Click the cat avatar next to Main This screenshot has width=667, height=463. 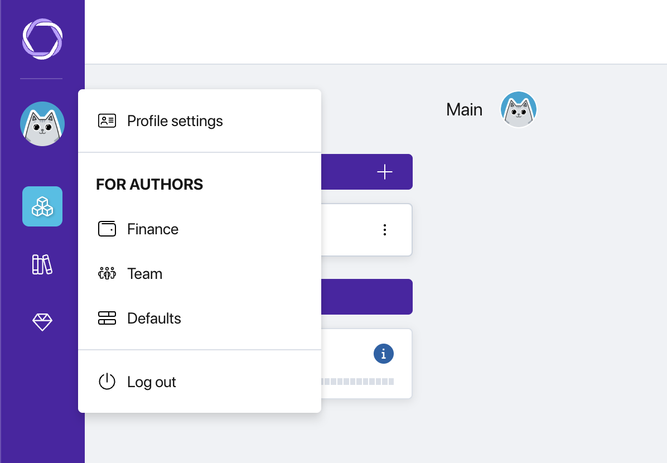point(519,109)
